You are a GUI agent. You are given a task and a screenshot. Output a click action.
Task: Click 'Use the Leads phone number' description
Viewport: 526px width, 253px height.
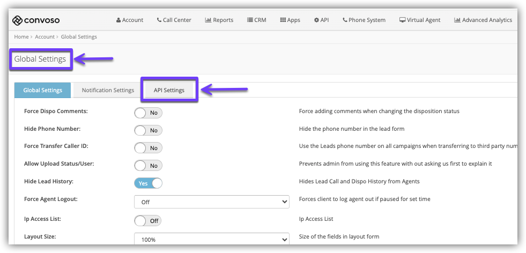click(409, 146)
